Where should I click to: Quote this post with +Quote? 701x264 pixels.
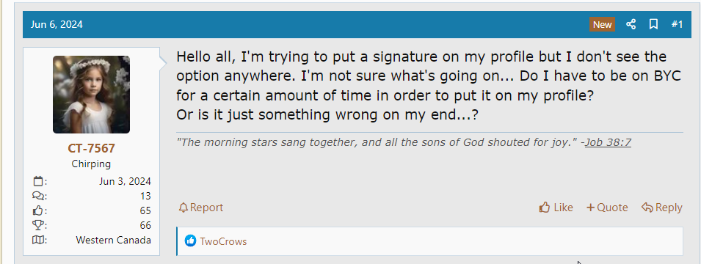coord(606,208)
